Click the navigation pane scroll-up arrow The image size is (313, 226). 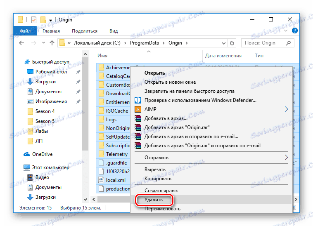85,54
